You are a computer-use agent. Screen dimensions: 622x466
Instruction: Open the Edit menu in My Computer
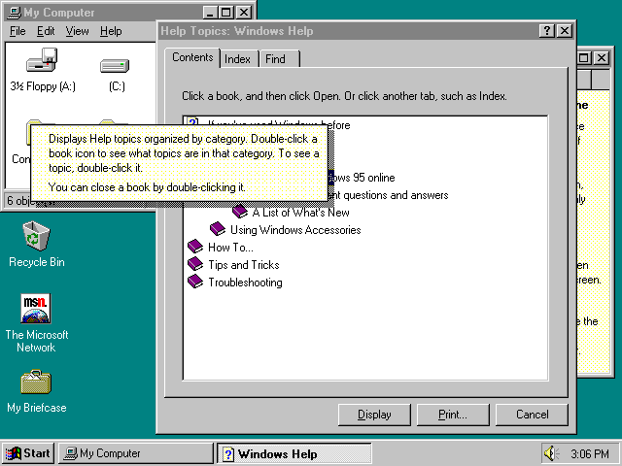pyautogui.click(x=46, y=31)
